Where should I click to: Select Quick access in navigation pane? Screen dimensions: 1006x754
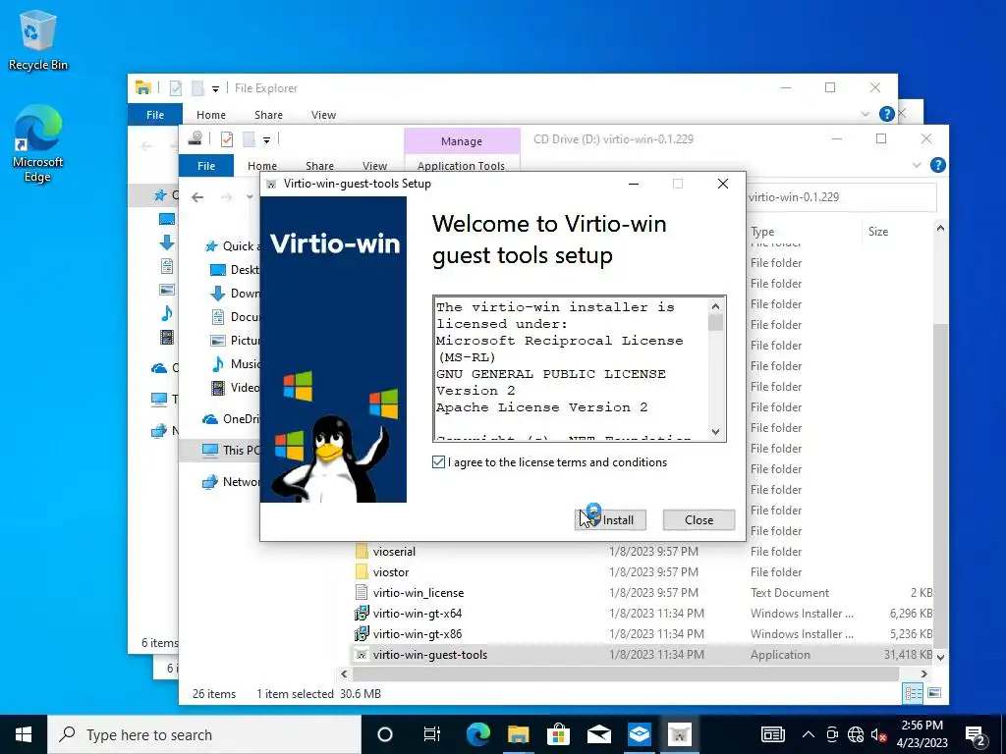[x=232, y=246]
